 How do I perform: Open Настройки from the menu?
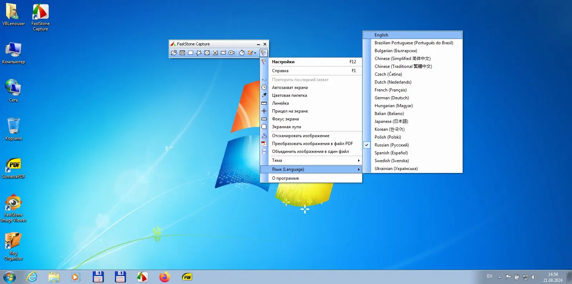tap(283, 62)
